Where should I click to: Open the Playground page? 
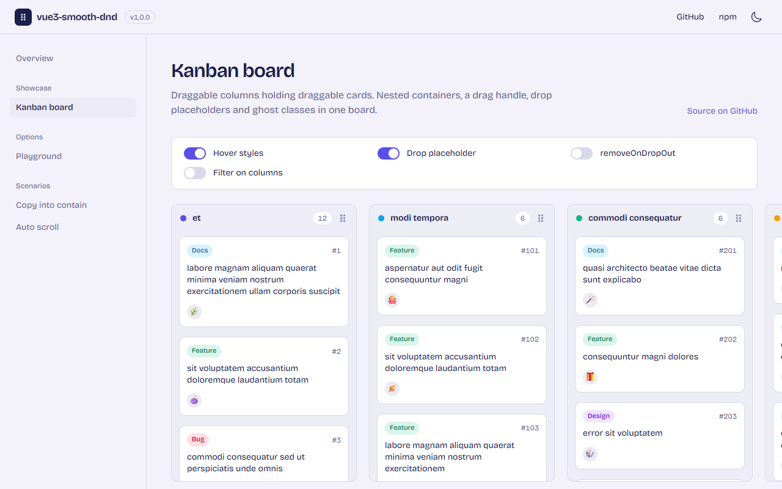click(73, 156)
